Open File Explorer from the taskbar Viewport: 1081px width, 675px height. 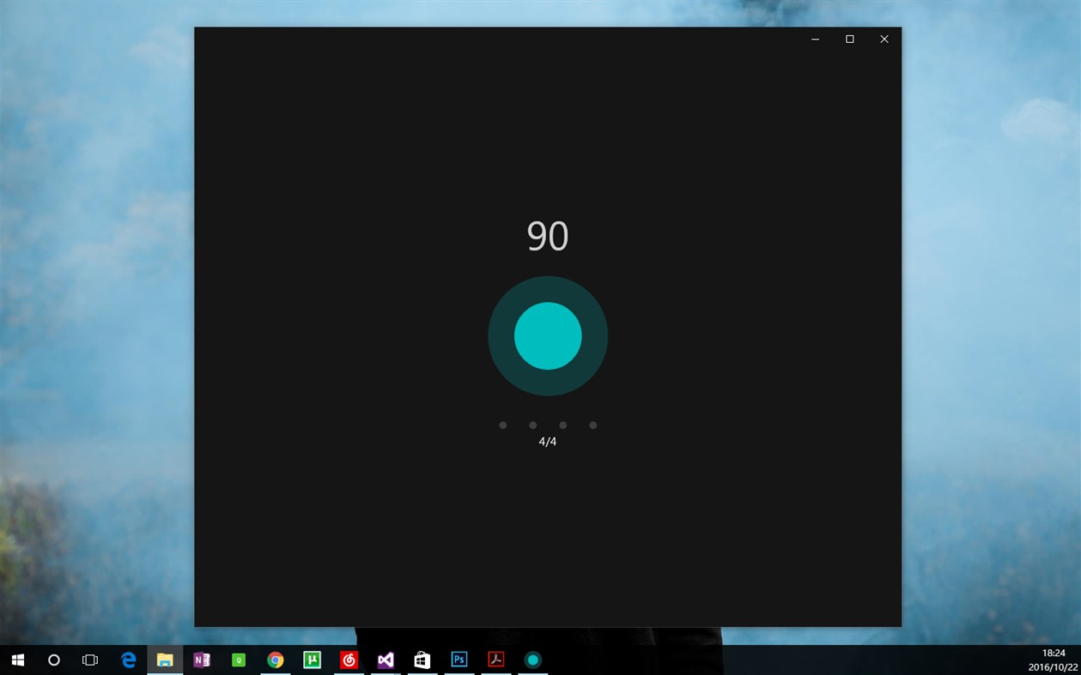(x=166, y=660)
